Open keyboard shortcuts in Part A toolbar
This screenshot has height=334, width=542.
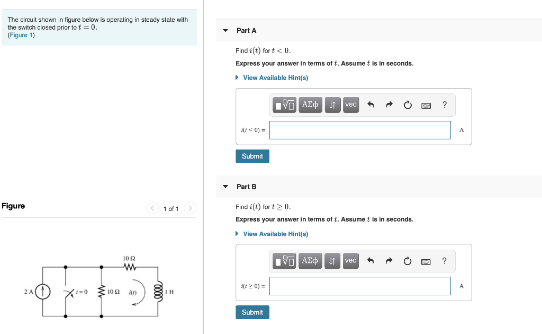pyautogui.click(x=426, y=106)
